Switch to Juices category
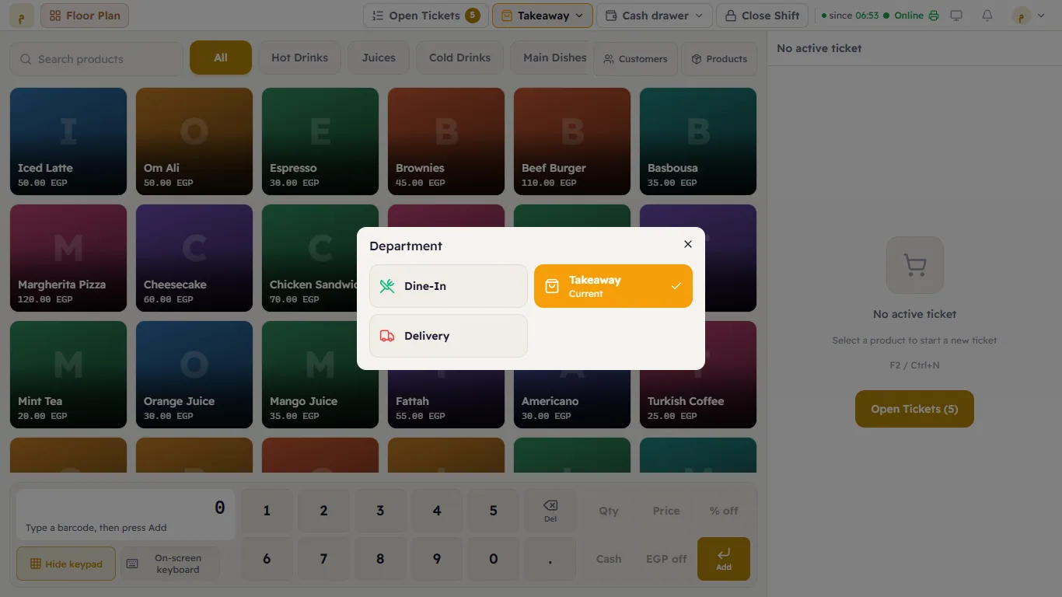 tap(379, 58)
